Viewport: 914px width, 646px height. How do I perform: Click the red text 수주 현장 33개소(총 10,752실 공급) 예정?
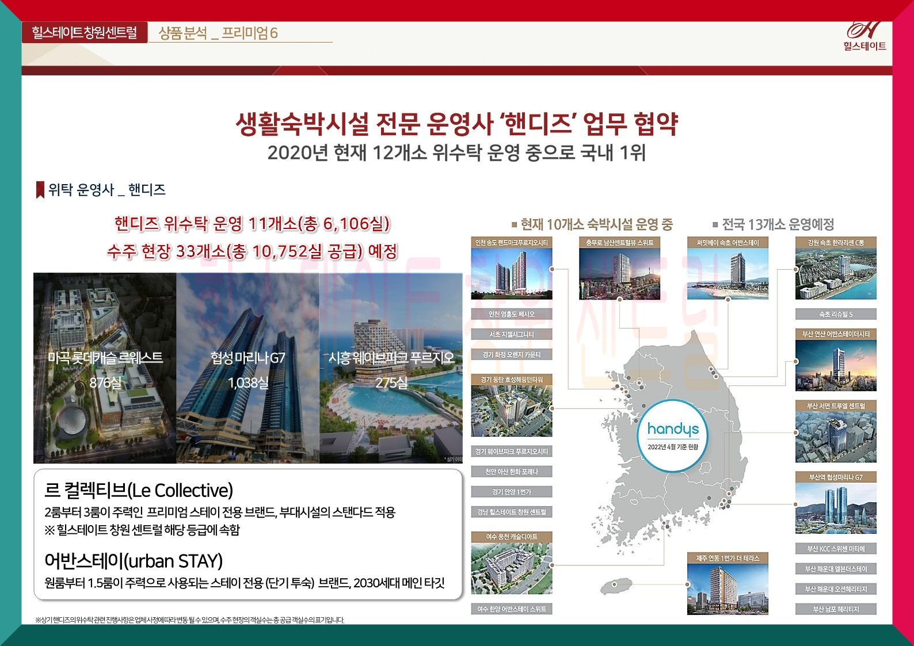(x=252, y=251)
